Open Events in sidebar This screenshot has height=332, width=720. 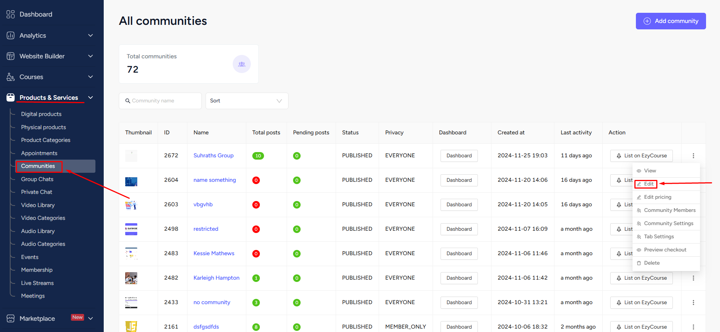30,257
